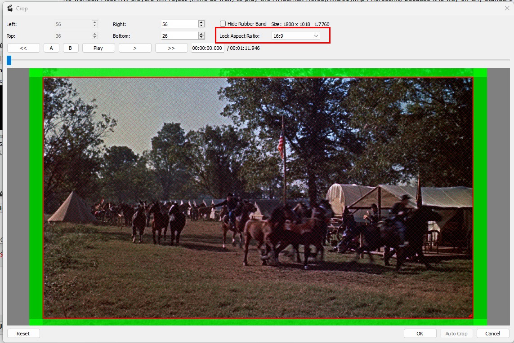514x343 pixels.
Task: Focus the Bottom crop input field
Action: point(179,35)
